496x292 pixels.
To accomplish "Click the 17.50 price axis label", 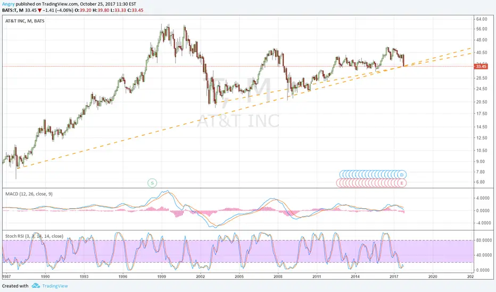I will (x=482, y=113).
